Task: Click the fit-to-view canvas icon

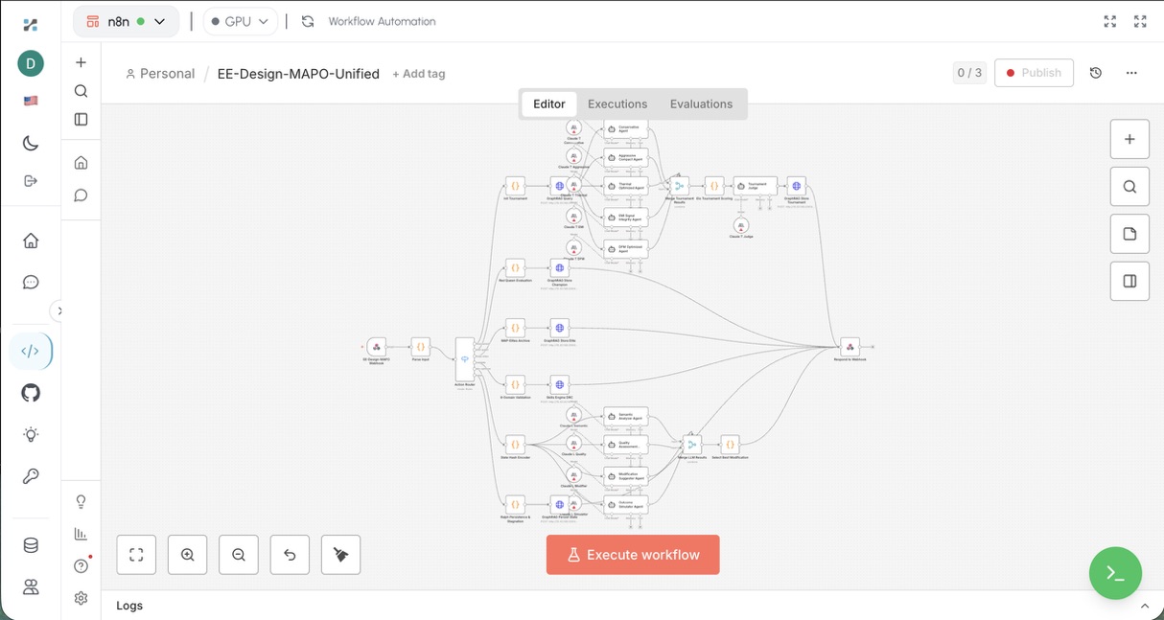Action: tap(136, 554)
